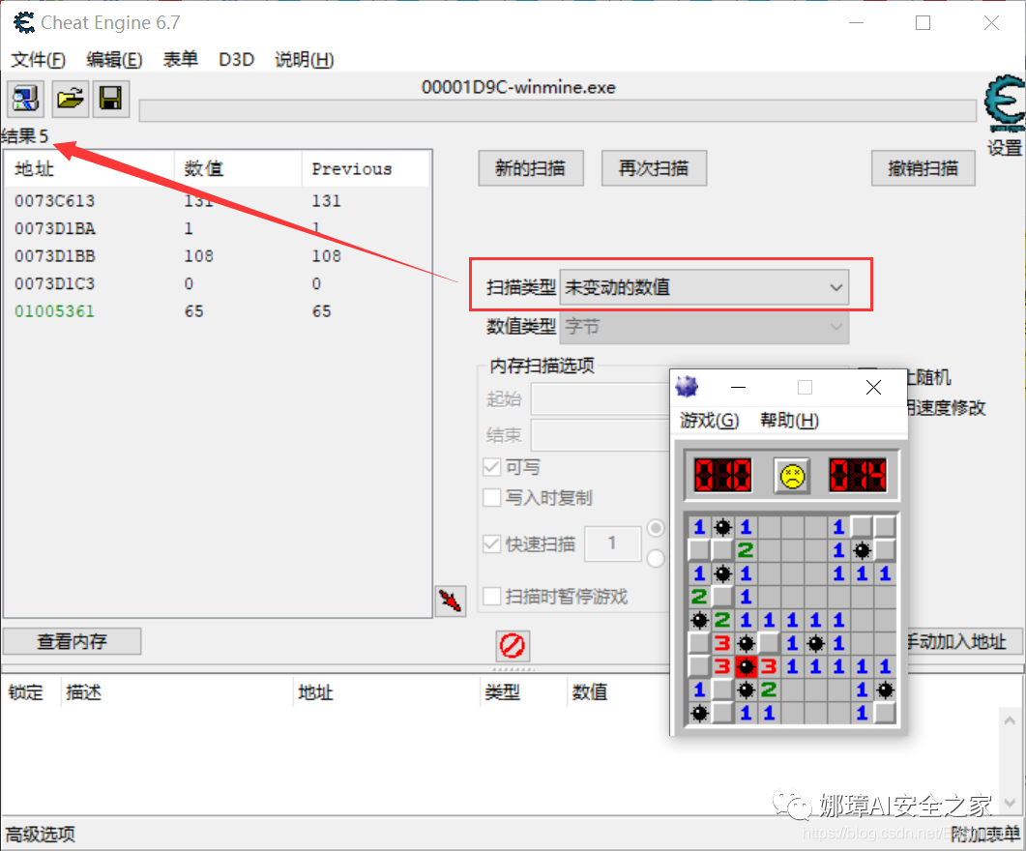Select address row 0073D1BB

(218, 255)
